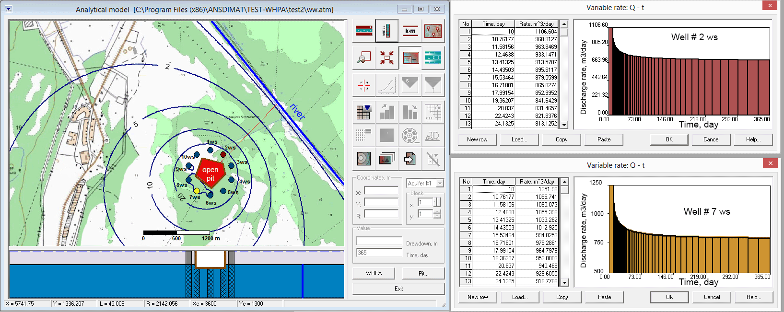This screenshot has height=312, width=784.
Task: Click Paste in Well # 2 ws dialog
Action: (604, 139)
